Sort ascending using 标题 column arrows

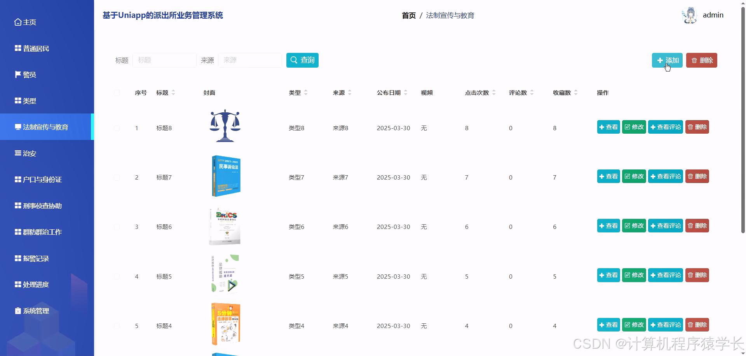pos(174,91)
